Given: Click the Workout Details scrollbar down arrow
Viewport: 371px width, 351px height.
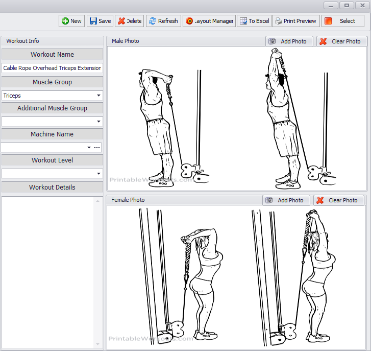Looking at the screenshot, I should (98, 344).
